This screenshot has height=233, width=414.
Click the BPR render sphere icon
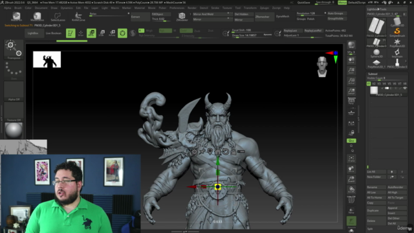coord(351,45)
